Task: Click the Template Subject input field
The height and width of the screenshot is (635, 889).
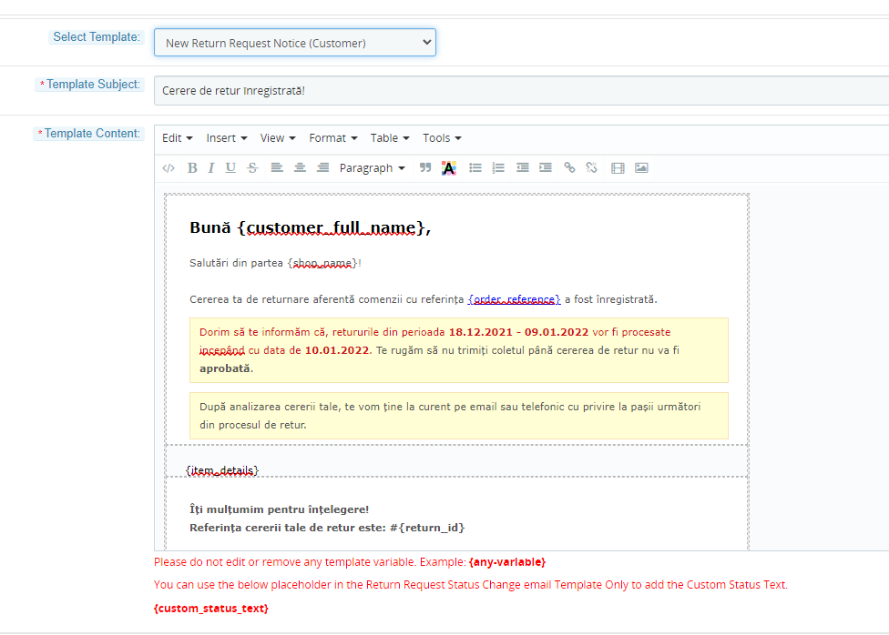Action: pos(522,91)
